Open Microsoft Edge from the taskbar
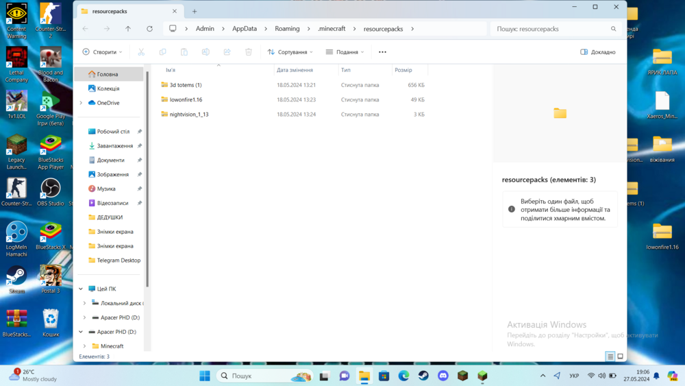The width and height of the screenshot is (685, 386). [x=403, y=376]
